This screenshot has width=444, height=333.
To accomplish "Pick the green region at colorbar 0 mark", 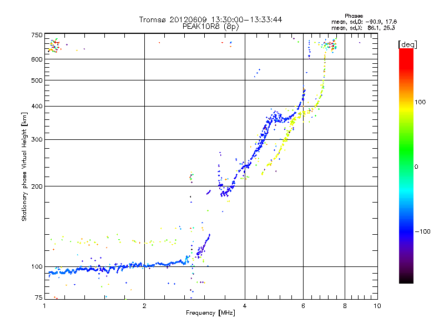I will 406,167.
